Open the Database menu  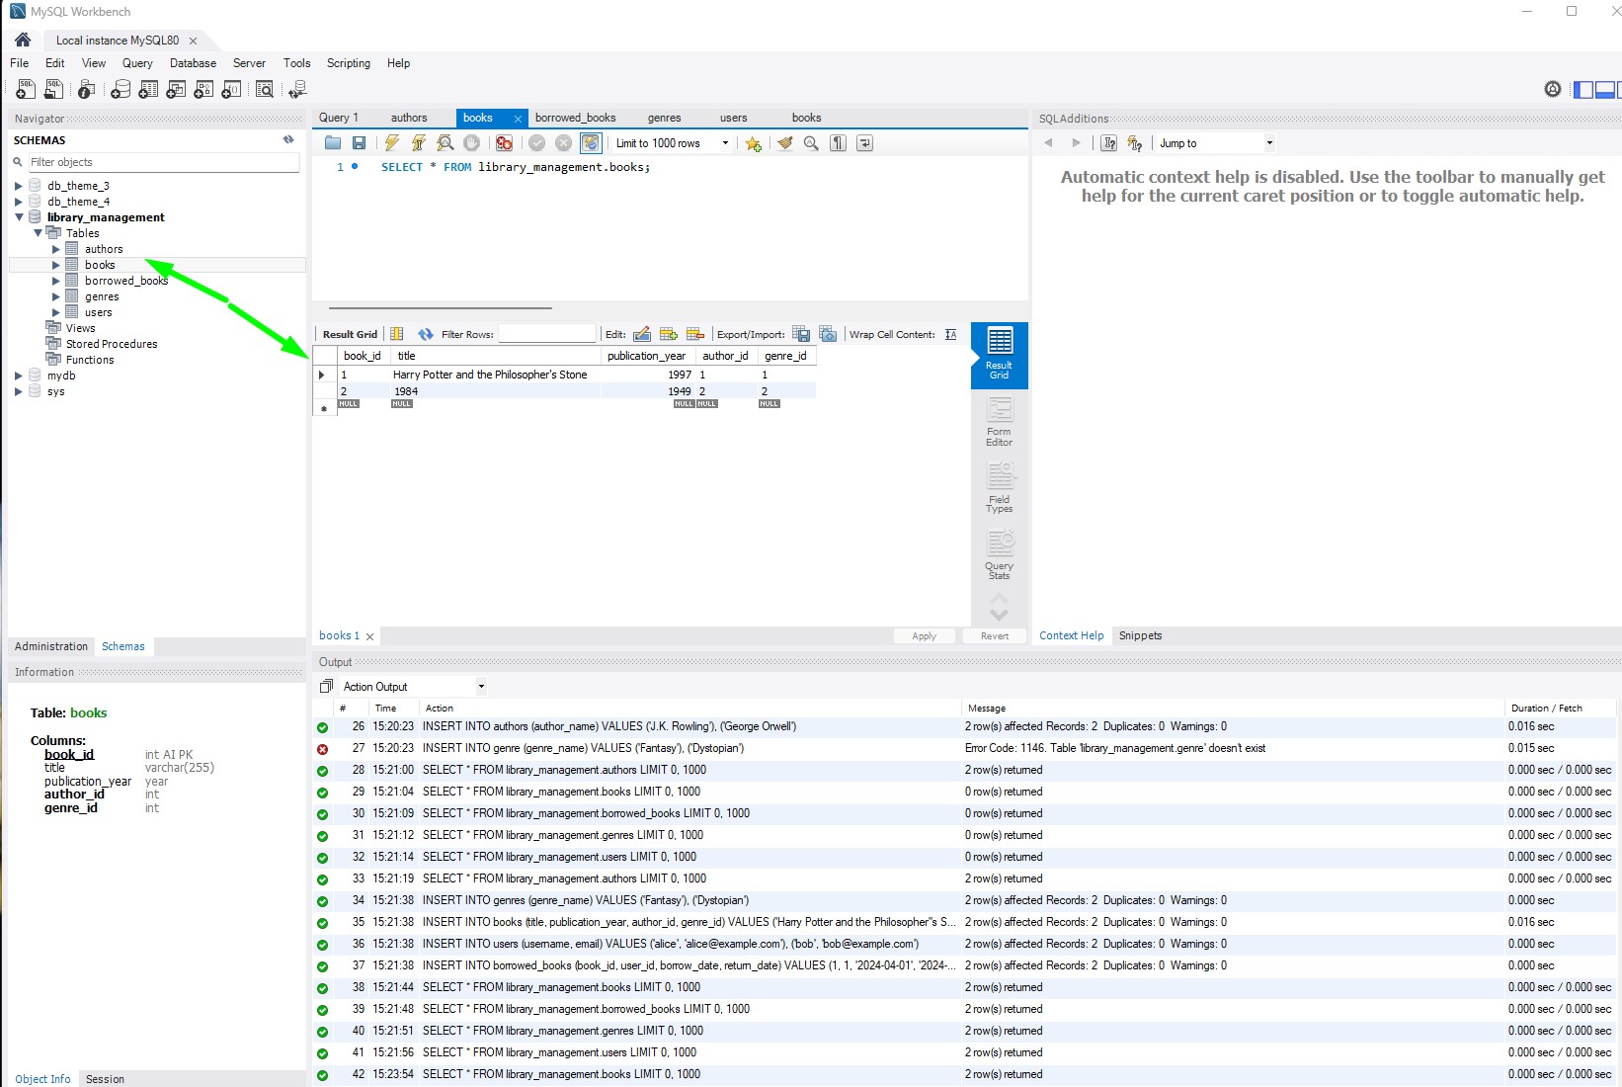tap(193, 63)
